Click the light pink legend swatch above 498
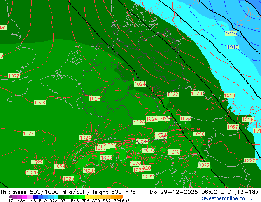This screenshot has width=261, height=202. [30, 197]
